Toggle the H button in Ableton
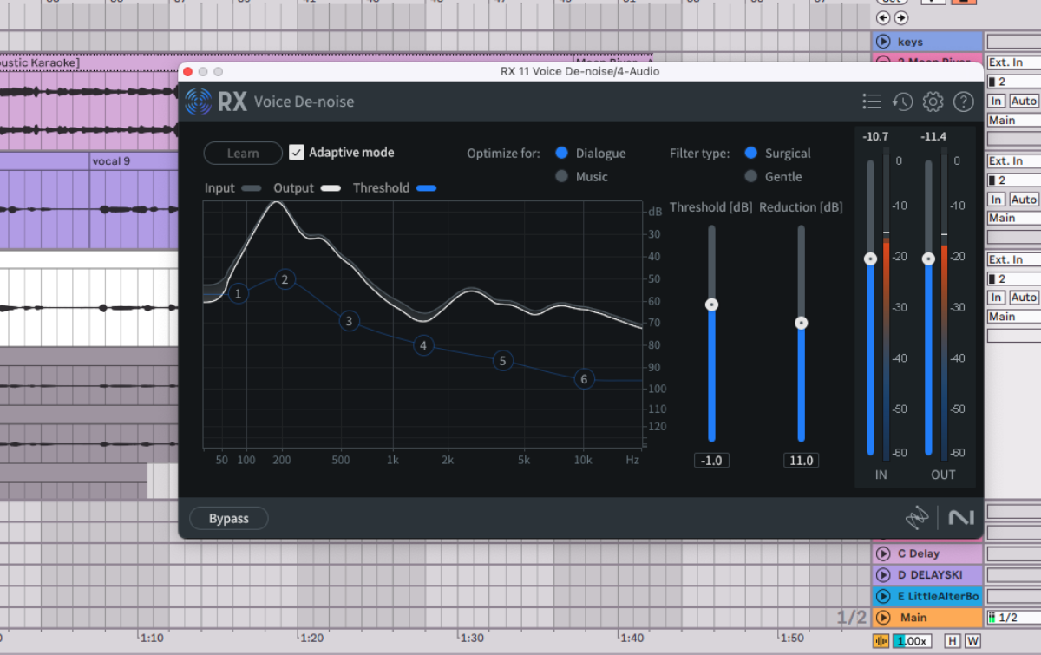Viewport: 1041px width, 655px height. tap(953, 641)
